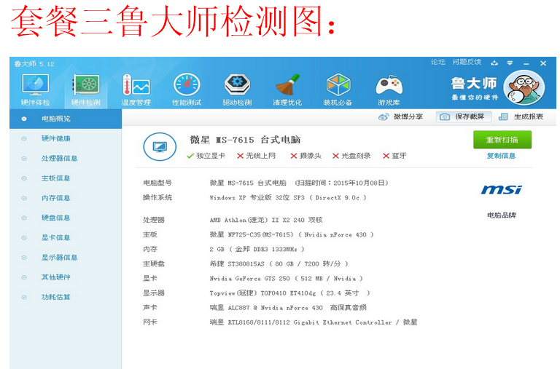This screenshot has width=560, height=369.
Task: Click the 鲁大师 5.12 title text
Action: click(34, 64)
